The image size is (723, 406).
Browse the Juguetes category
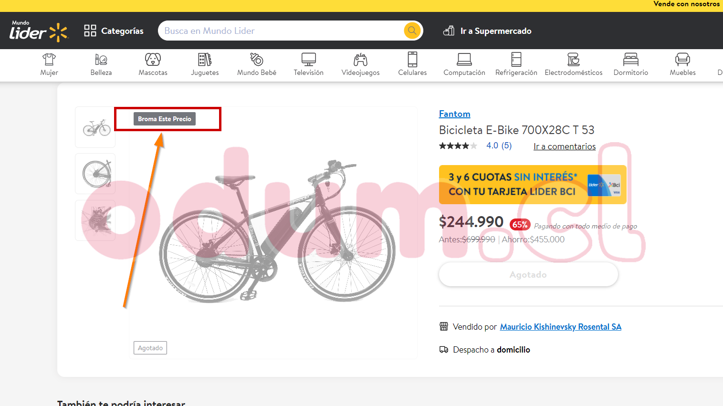pyautogui.click(x=205, y=64)
